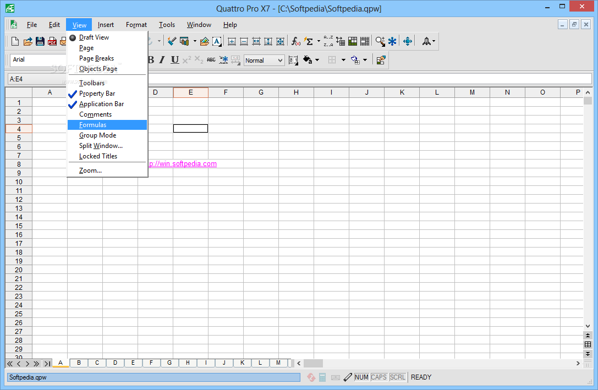The image size is (598, 390).
Task: Expand the fill color dropdown arrow
Action: [317, 60]
